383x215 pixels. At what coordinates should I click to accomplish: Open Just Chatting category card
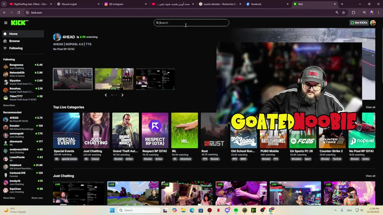pyautogui.click(x=96, y=130)
